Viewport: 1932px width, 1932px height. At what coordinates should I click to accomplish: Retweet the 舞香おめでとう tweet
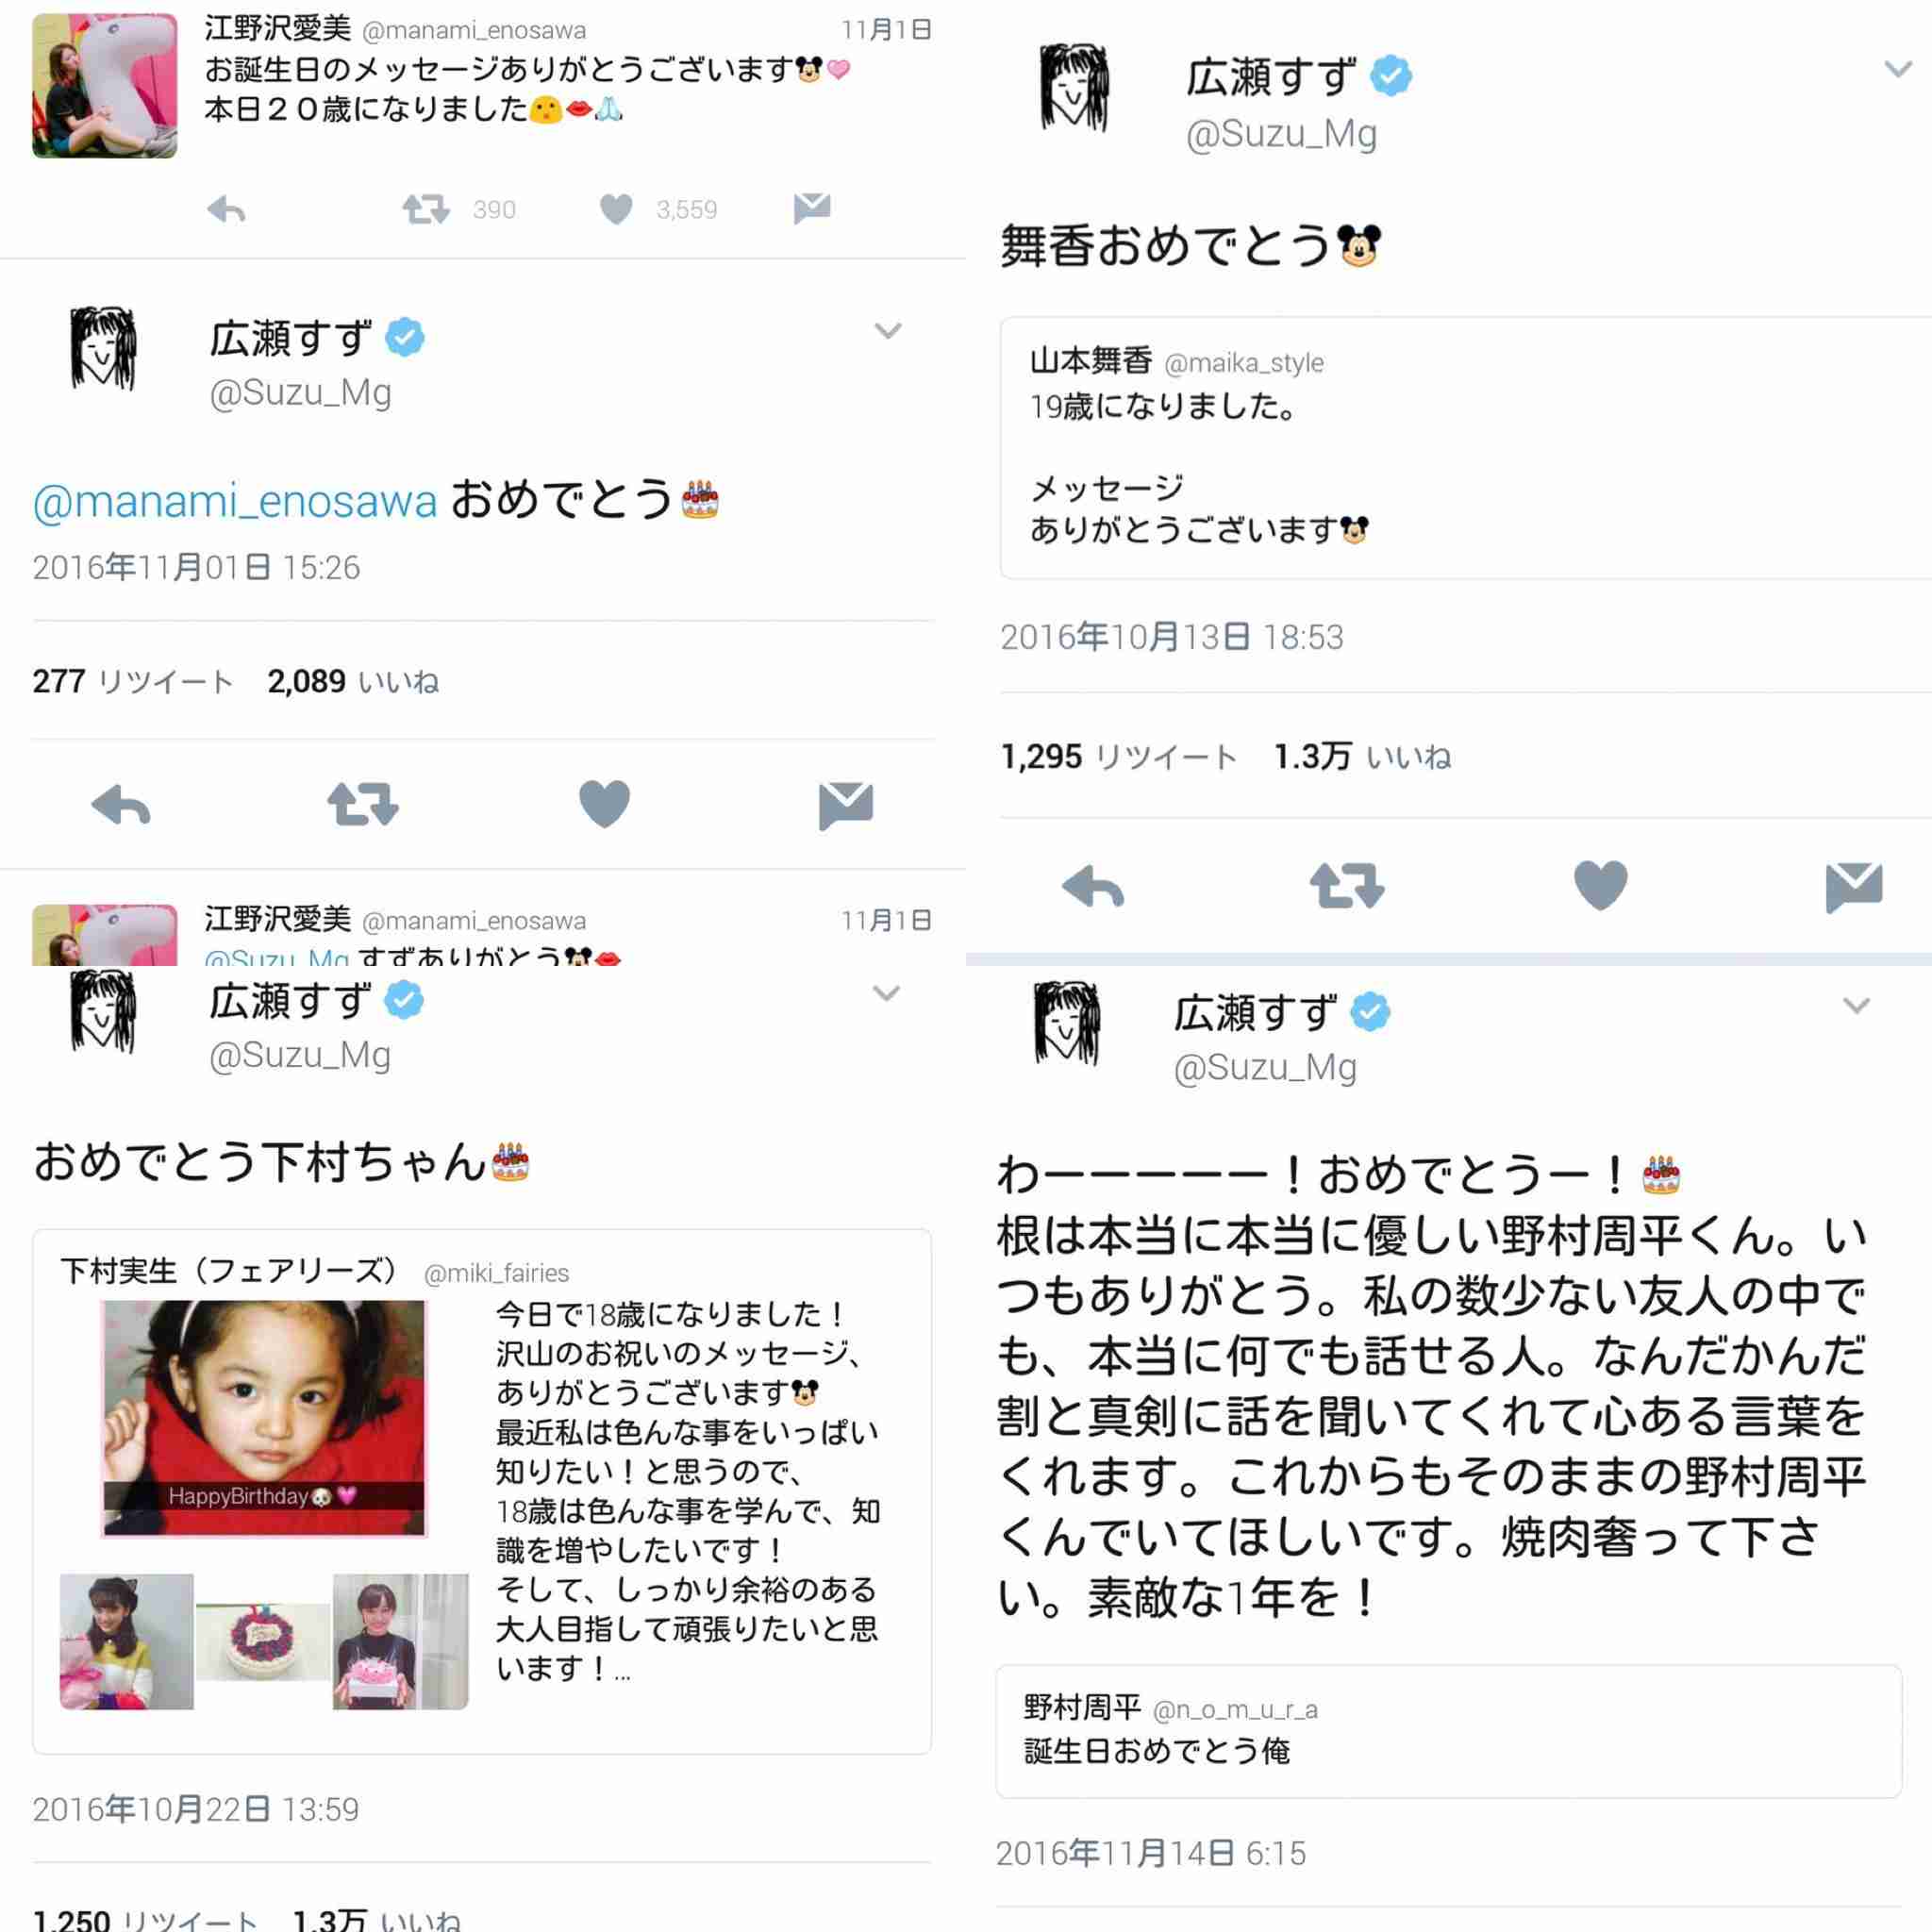coord(1347,886)
